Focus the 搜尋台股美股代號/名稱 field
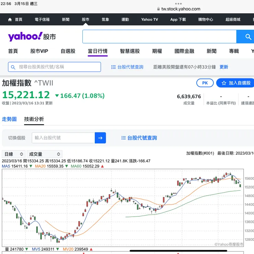This screenshot has height=254, width=254. pos(55,67)
